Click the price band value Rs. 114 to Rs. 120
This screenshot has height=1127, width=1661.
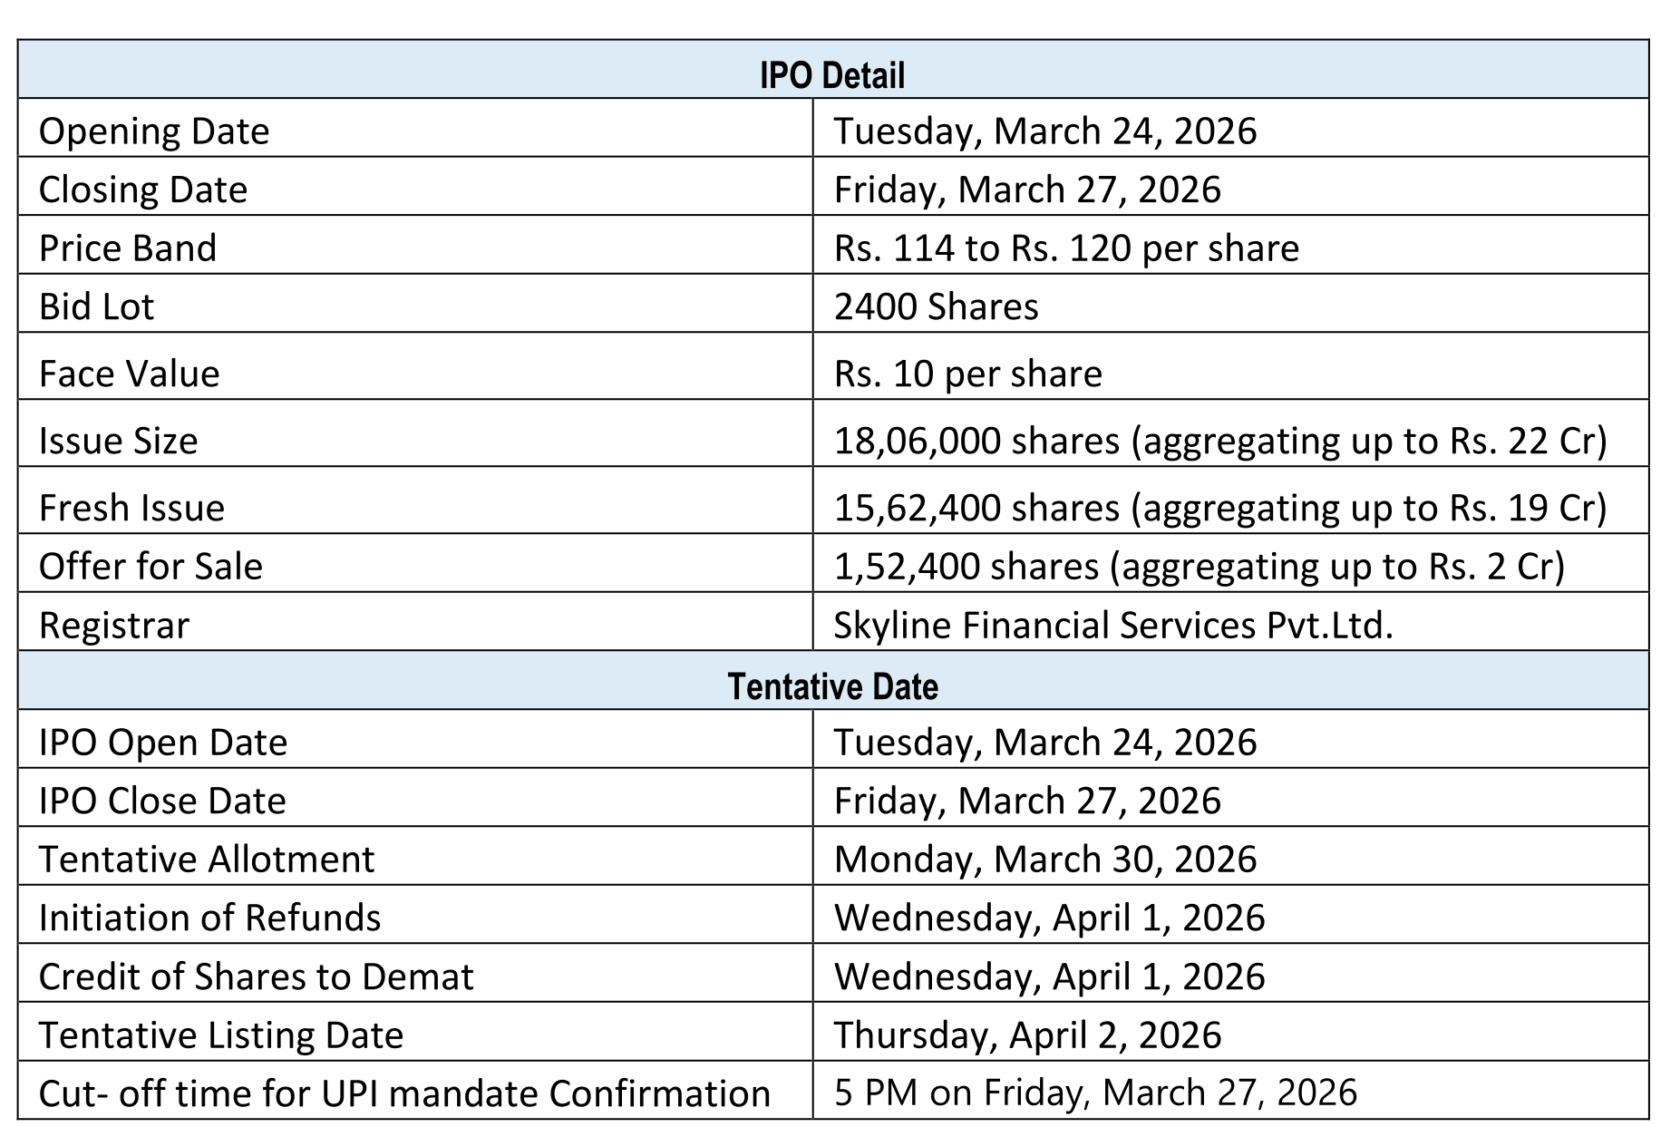click(x=1066, y=248)
